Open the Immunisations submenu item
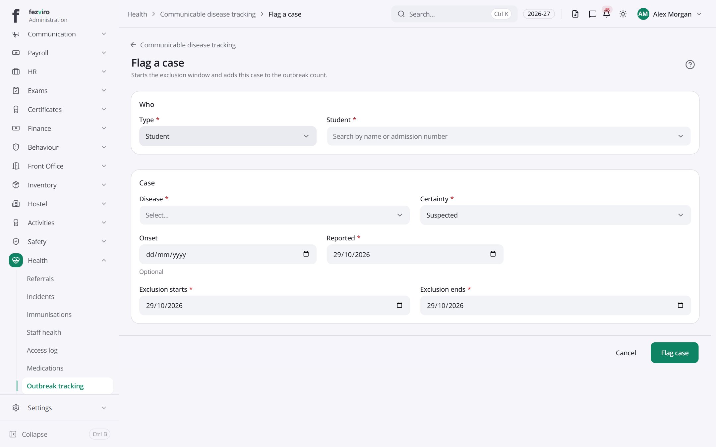The image size is (716, 447). (x=49, y=314)
